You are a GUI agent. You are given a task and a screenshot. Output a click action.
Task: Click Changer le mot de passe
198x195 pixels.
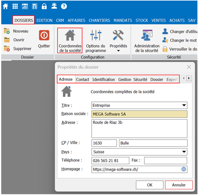click(180, 40)
